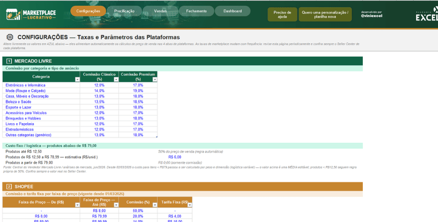Click Beleza e Saúde's 13,5% value
Image resolution: width=438 pixels, height=222 pixels.
[x=99, y=102]
